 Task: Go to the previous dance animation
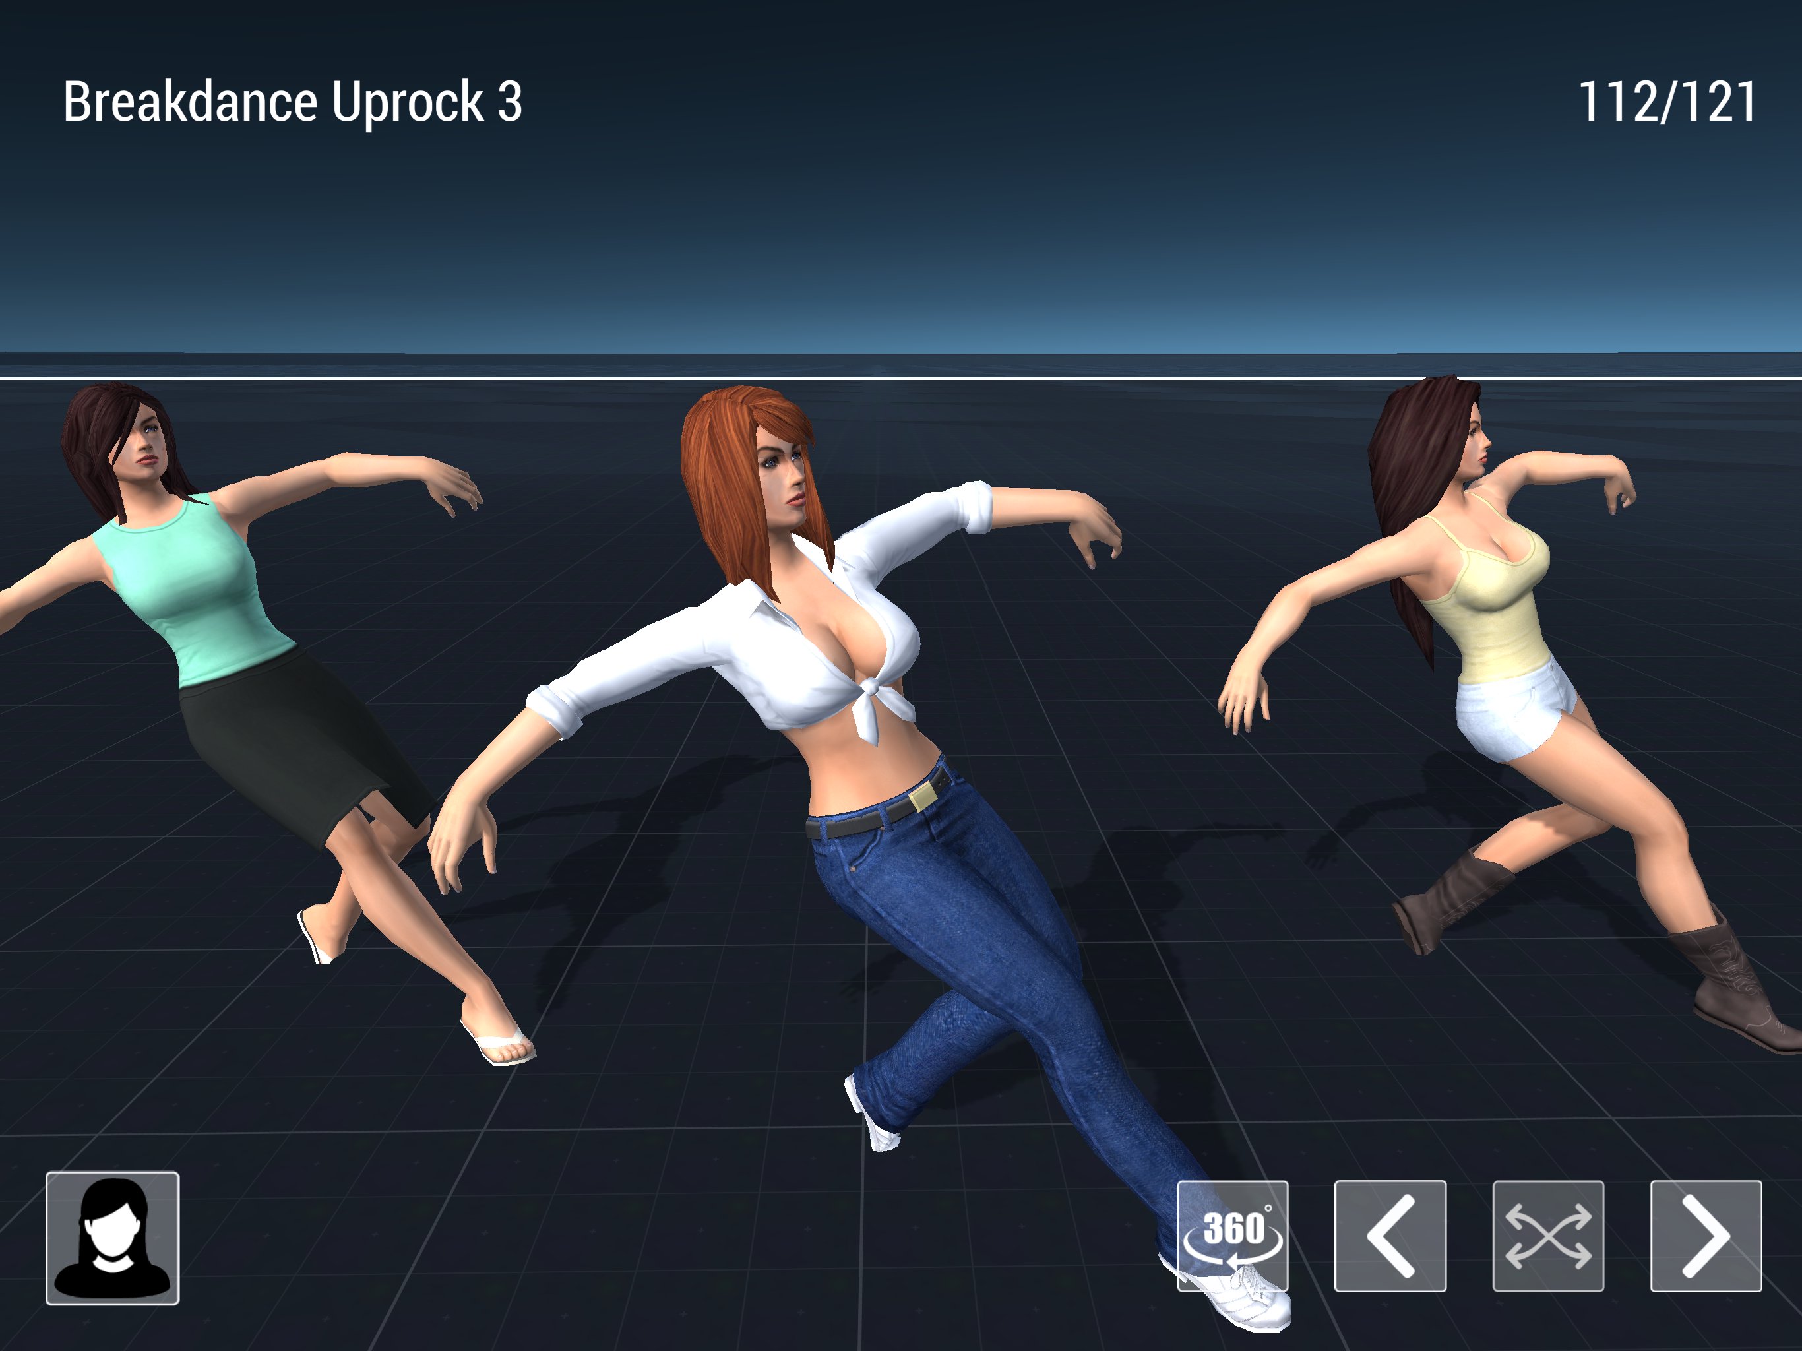point(1390,1236)
